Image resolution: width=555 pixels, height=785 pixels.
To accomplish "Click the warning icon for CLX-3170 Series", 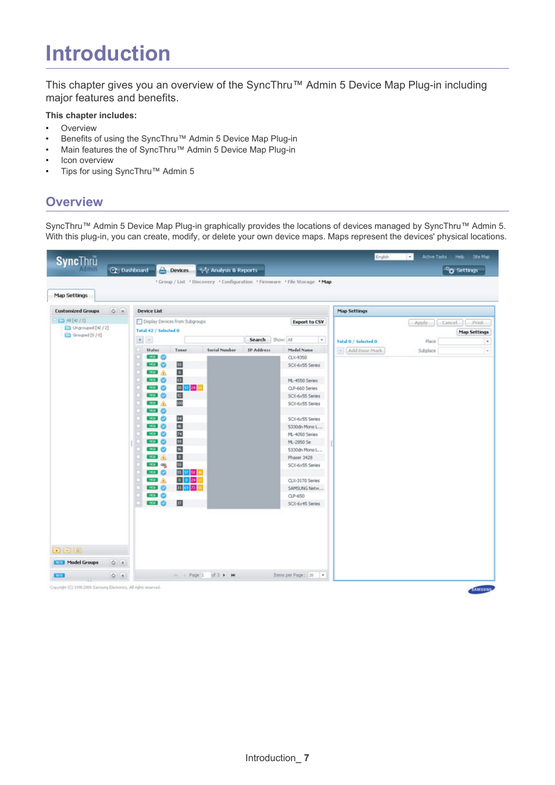I will [163, 480].
